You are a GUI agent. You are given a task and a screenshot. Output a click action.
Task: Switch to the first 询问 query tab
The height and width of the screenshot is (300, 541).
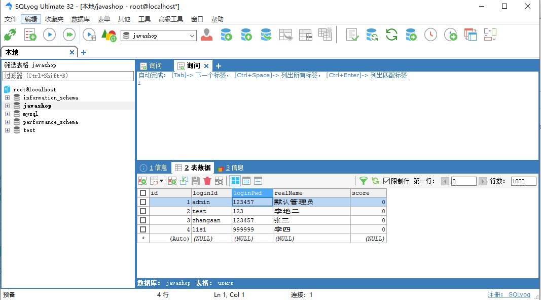[x=151, y=65]
